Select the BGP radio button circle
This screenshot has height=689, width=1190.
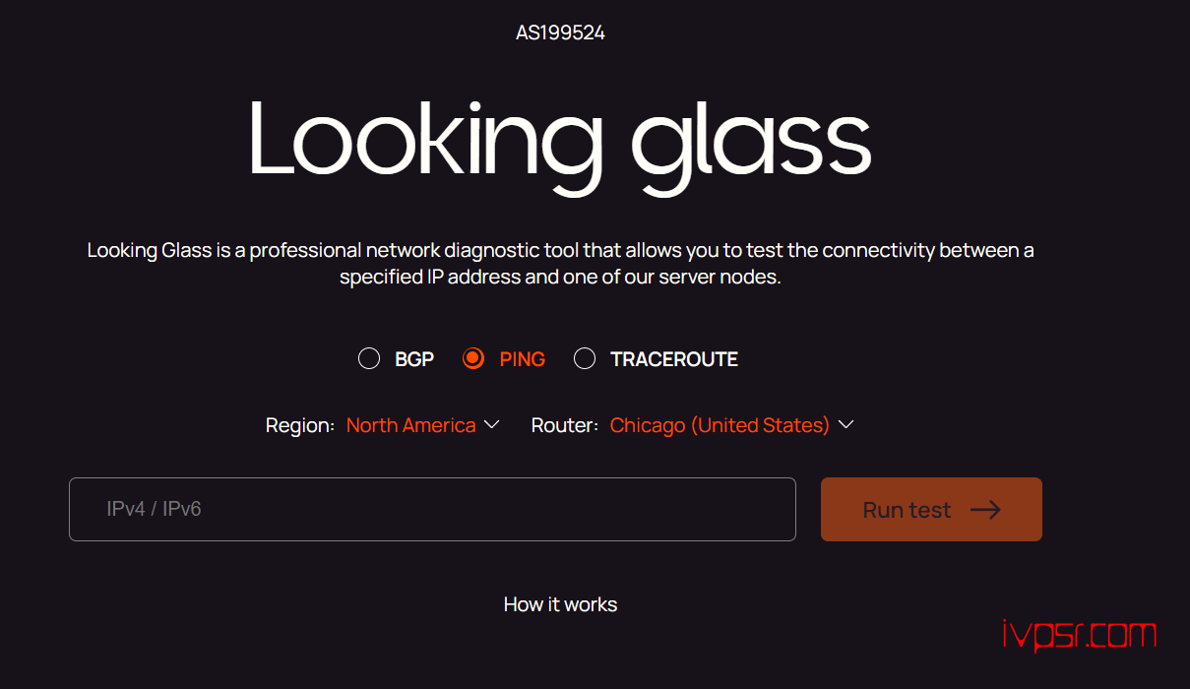click(369, 358)
